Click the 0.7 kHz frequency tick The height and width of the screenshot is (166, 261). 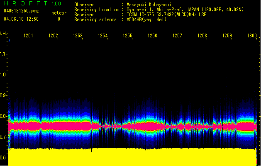[3, 137]
